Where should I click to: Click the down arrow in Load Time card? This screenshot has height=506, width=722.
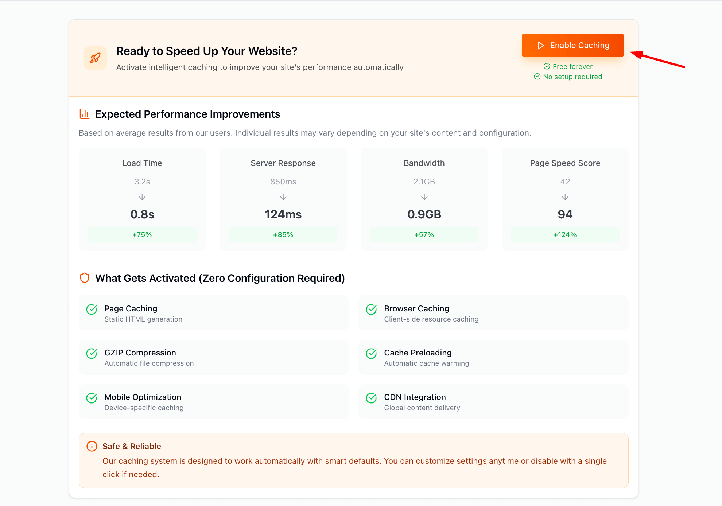pos(142,197)
